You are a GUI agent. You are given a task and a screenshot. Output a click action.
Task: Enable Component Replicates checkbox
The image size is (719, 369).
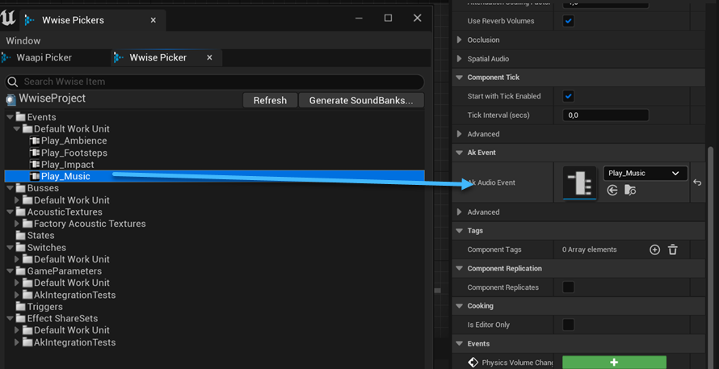point(569,287)
